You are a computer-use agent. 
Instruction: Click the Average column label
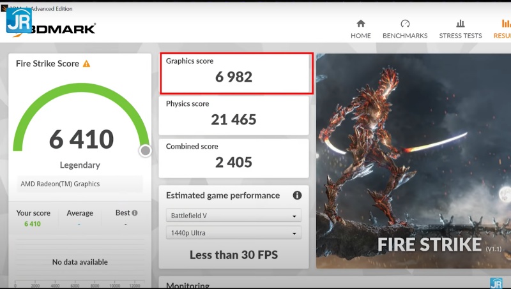click(80, 213)
